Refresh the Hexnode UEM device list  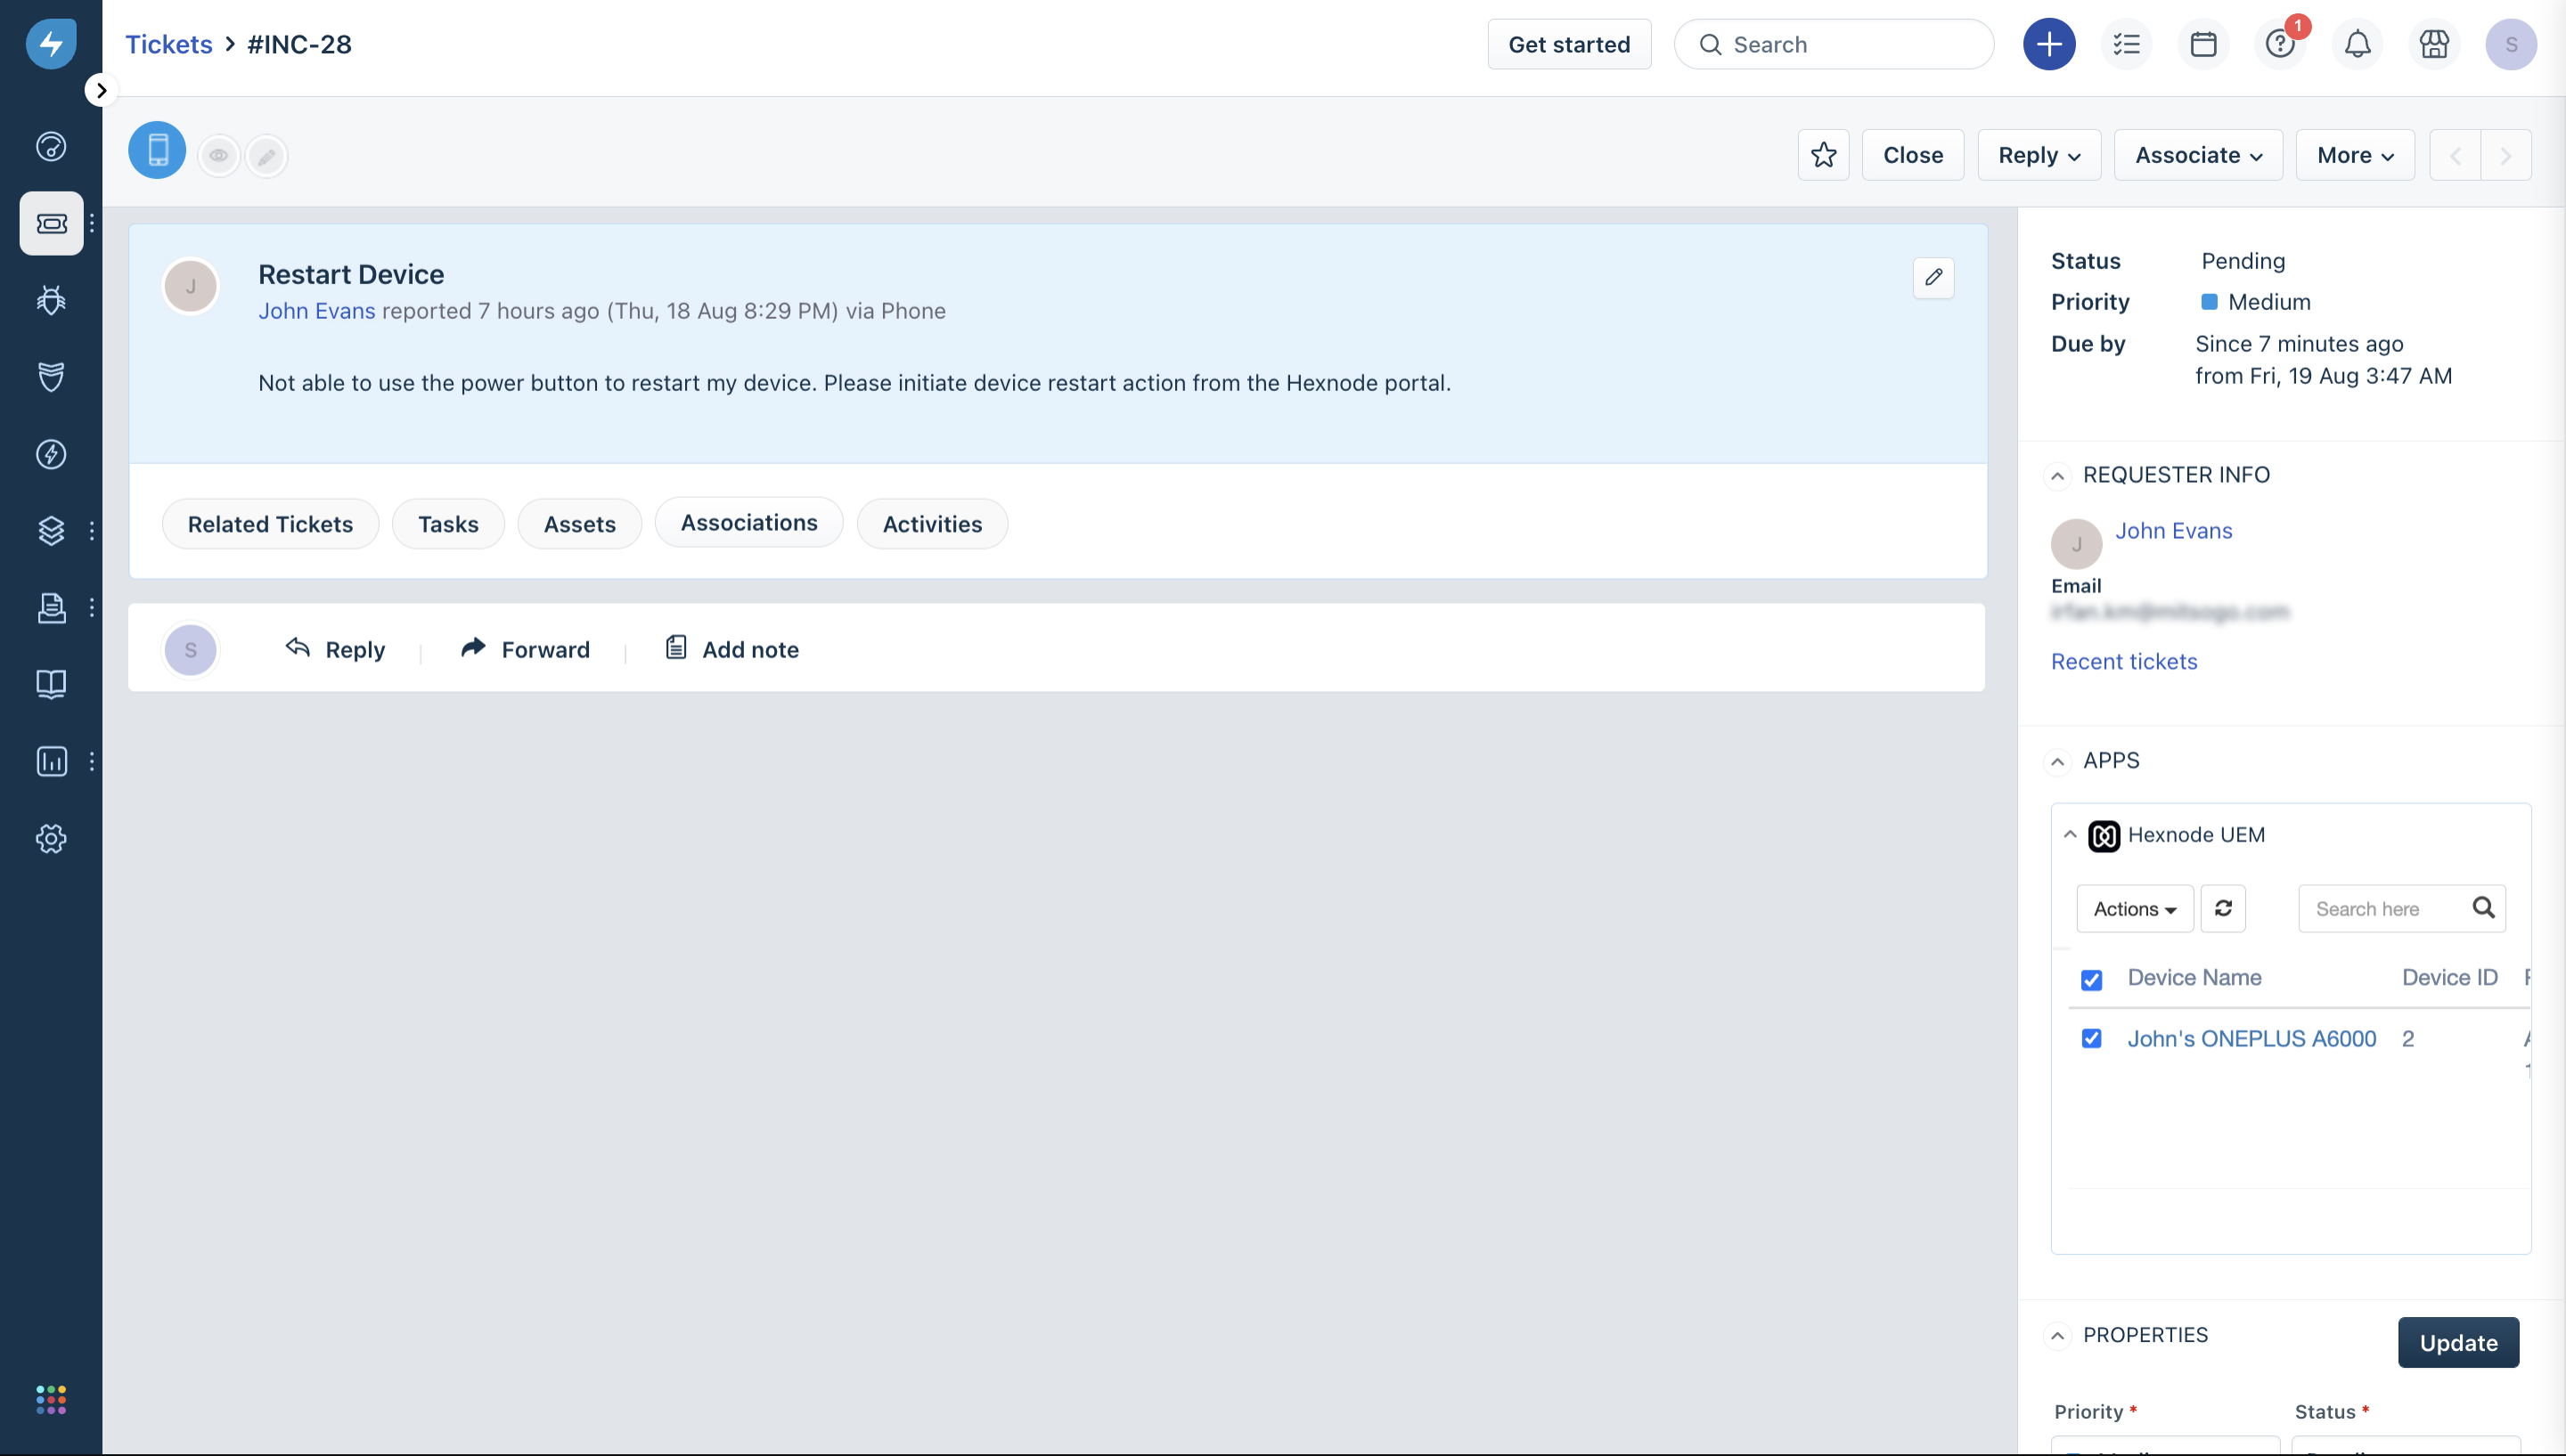tap(2223, 908)
